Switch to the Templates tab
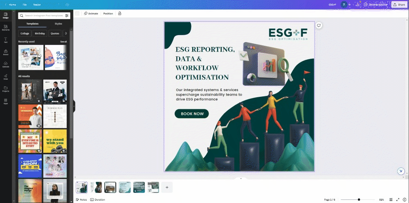The width and height of the screenshot is (409, 203). (x=32, y=24)
